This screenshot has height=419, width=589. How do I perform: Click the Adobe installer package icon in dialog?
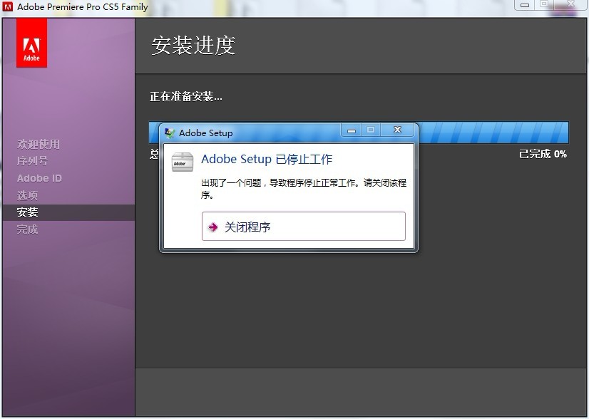(182, 162)
